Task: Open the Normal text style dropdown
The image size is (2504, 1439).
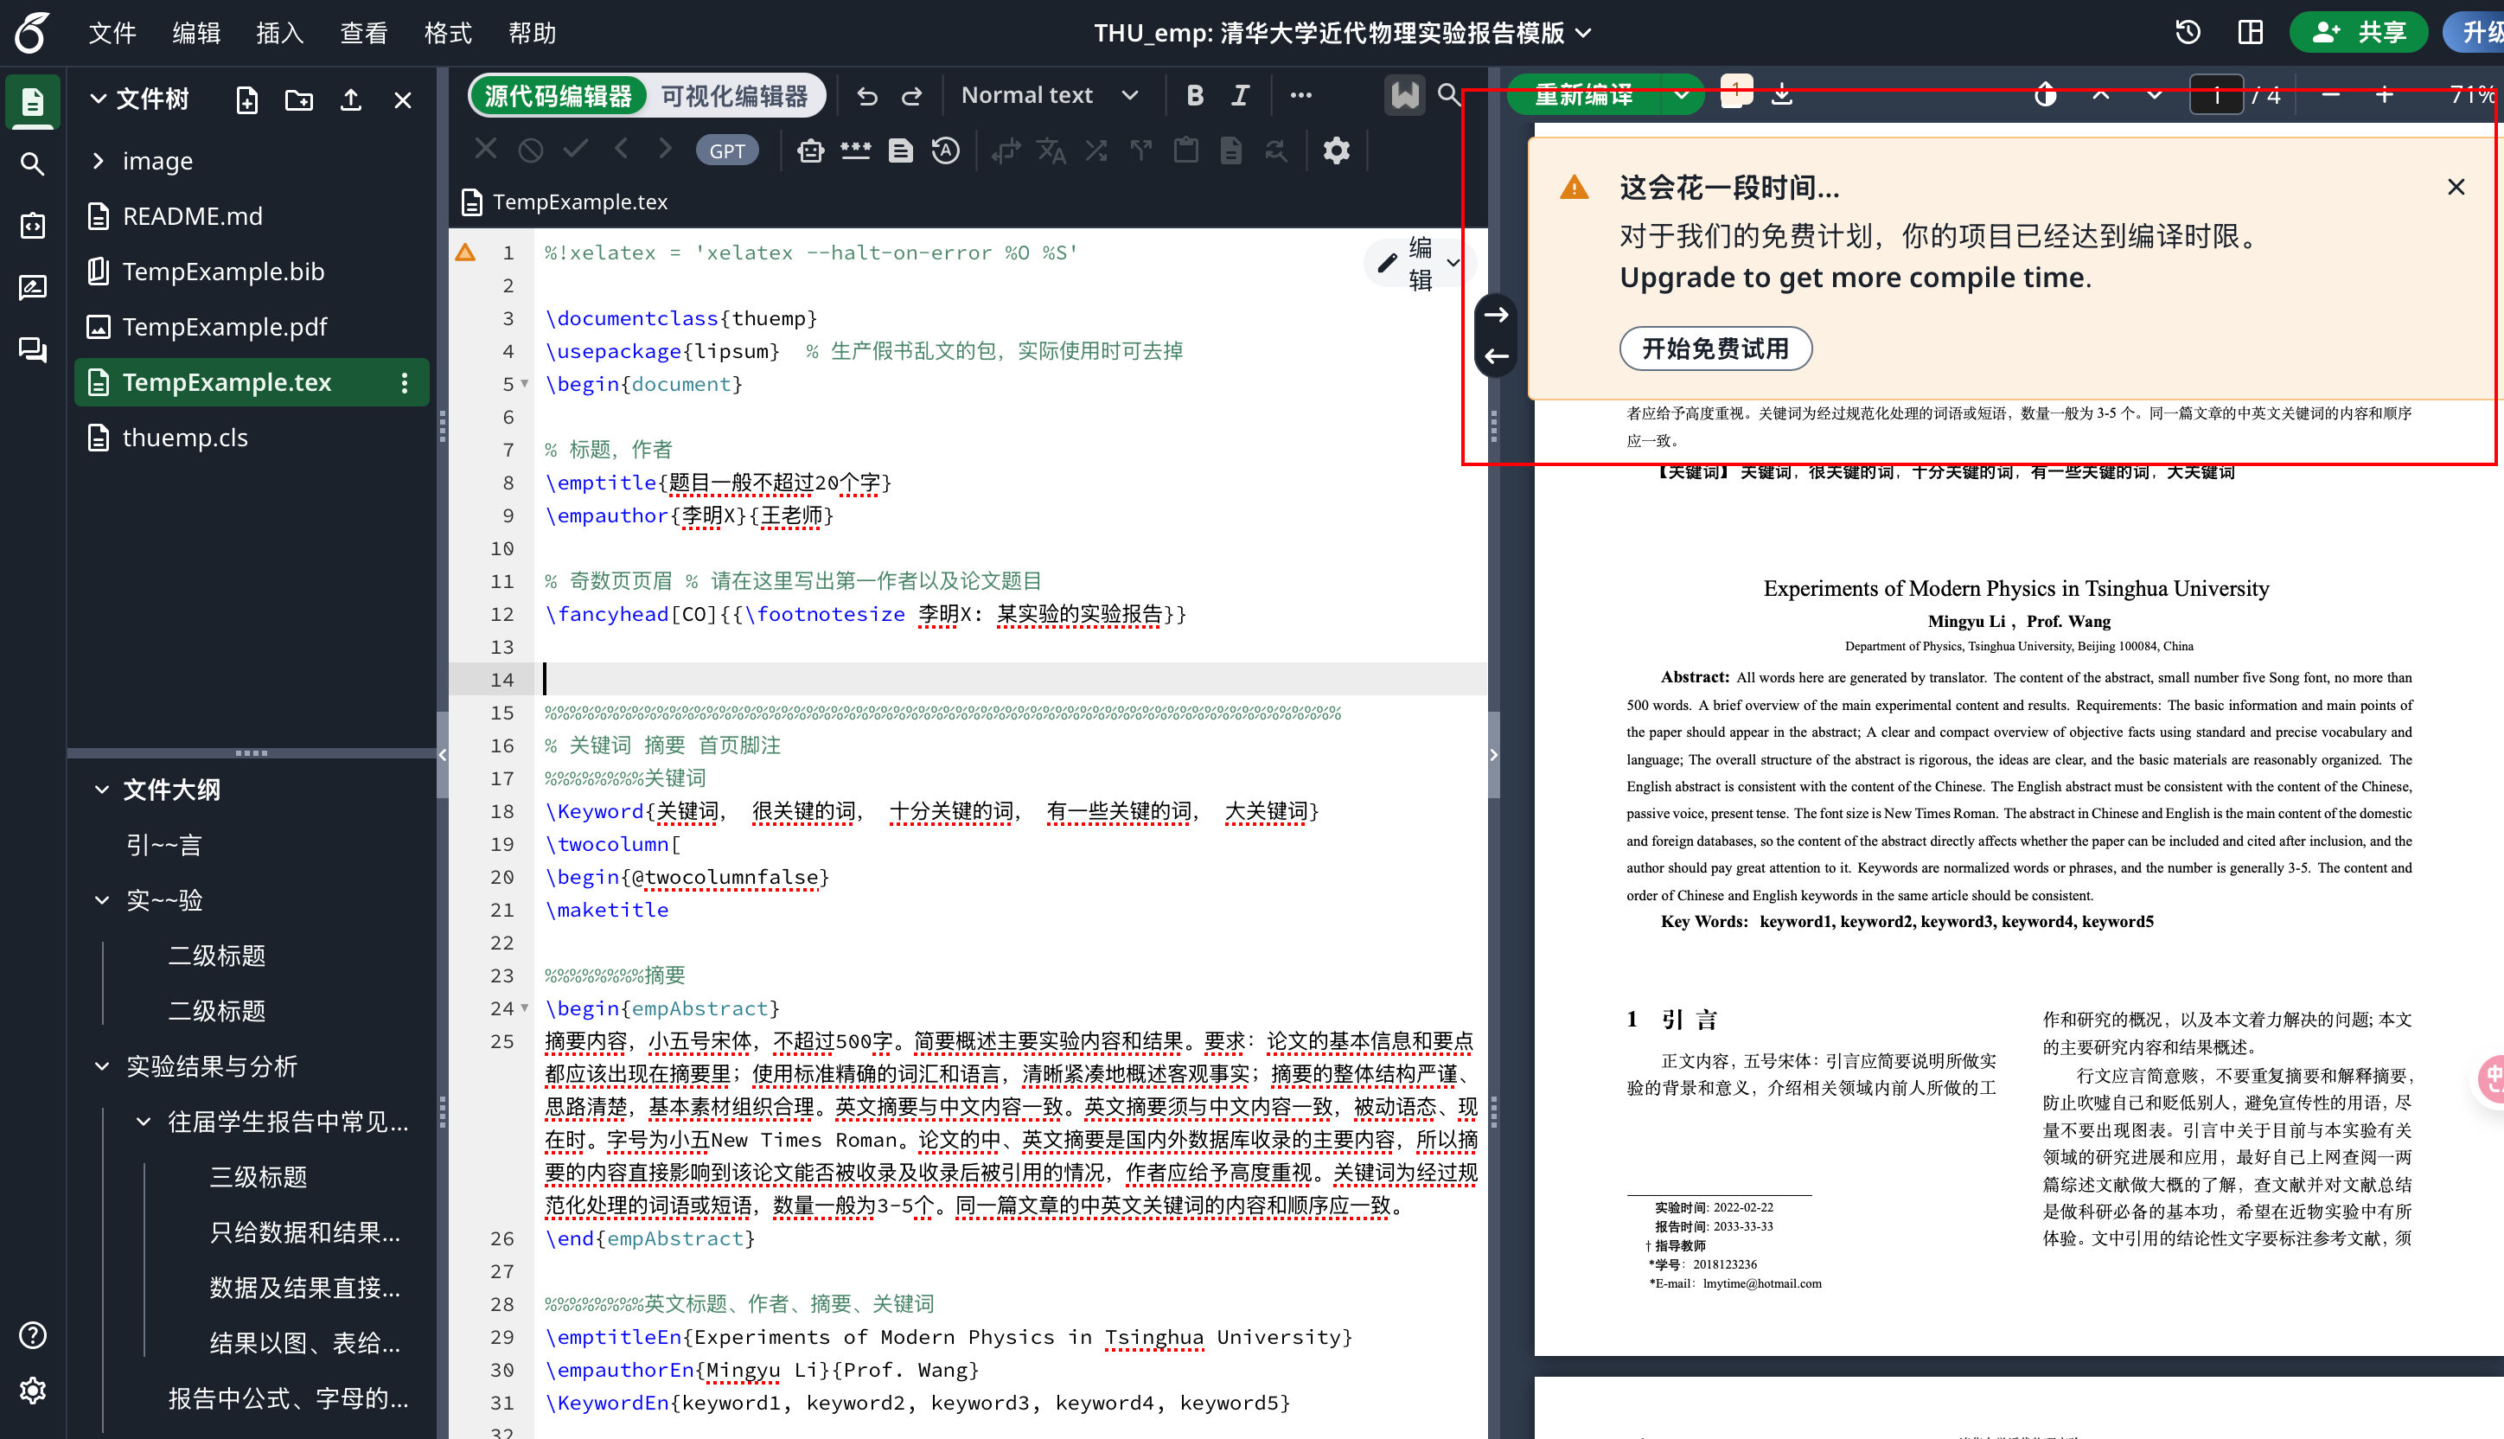Action: pyautogui.click(x=1050, y=96)
